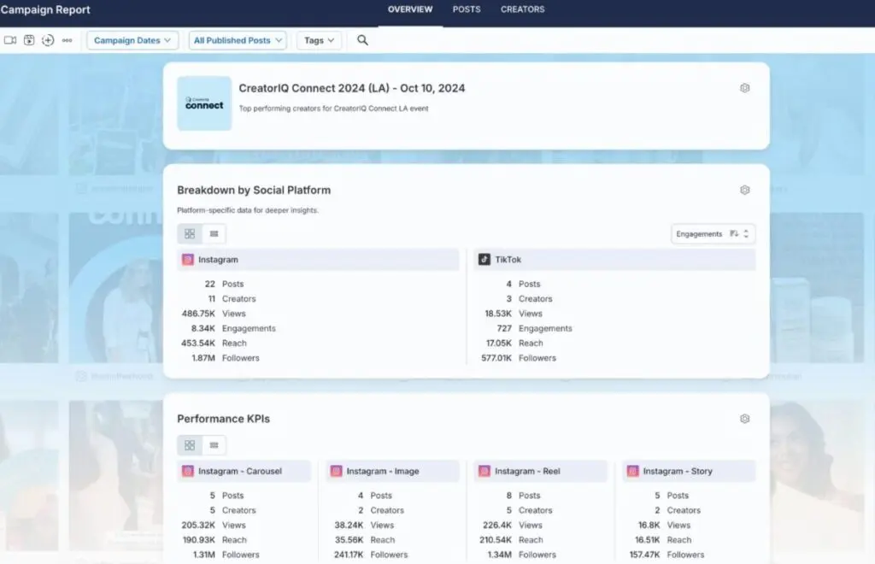This screenshot has width=875, height=564.
Task: Click the CreatorIQ Connect logo thumbnail
Action: click(204, 103)
